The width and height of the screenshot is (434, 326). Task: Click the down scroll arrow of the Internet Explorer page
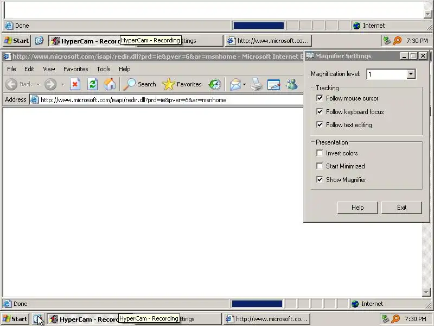click(x=426, y=292)
